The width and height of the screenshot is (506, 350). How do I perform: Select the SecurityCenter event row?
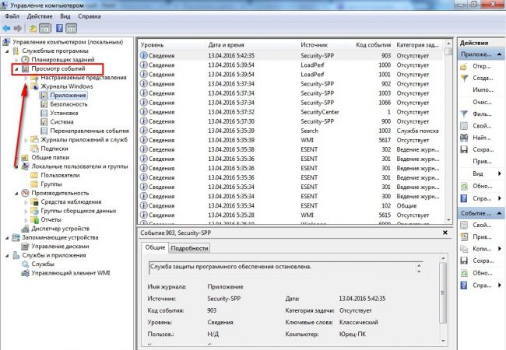click(x=291, y=112)
